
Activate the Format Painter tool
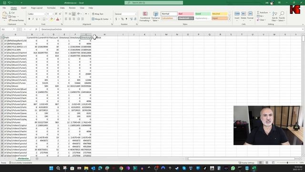pos(16,20)
